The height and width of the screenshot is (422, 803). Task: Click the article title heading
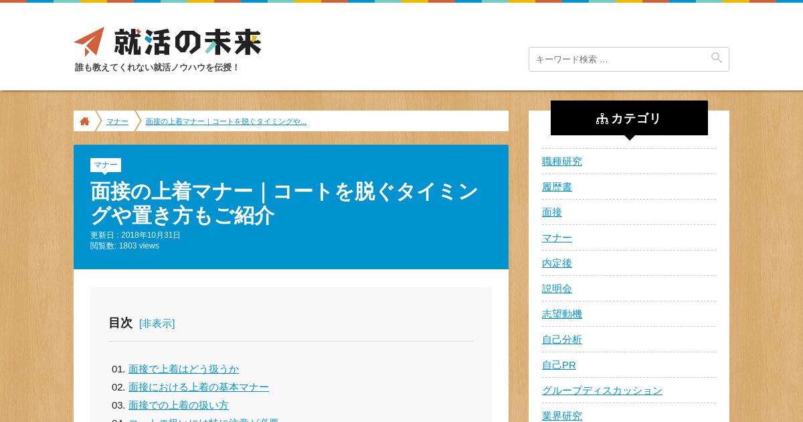pos(284,204)
